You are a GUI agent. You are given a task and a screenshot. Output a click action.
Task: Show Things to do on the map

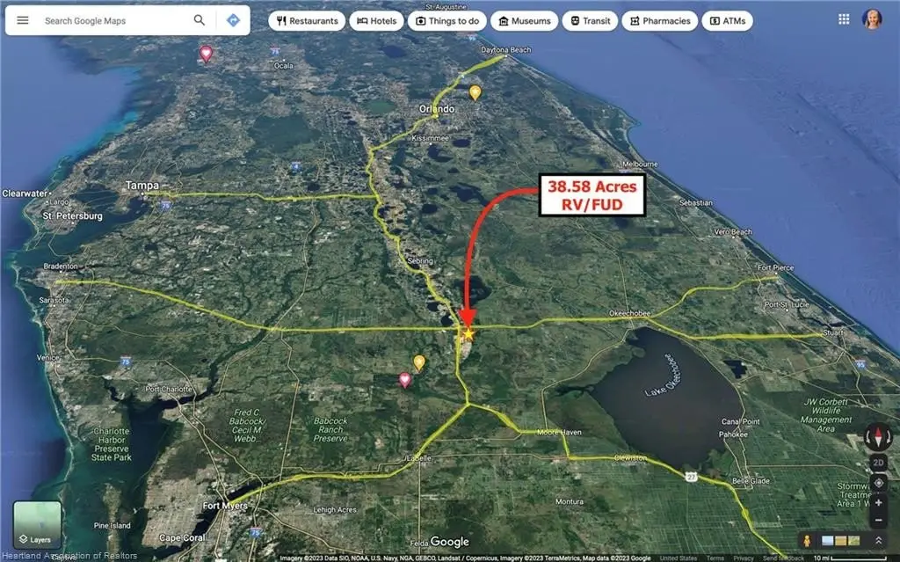tap(447, 21)
